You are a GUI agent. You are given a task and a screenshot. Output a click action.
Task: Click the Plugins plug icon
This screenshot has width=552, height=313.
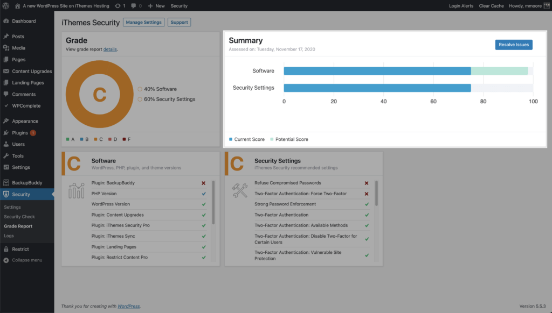[x=6, y=133]
